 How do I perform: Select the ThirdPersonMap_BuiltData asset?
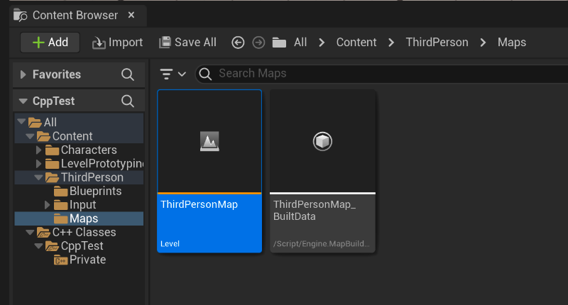322,170
